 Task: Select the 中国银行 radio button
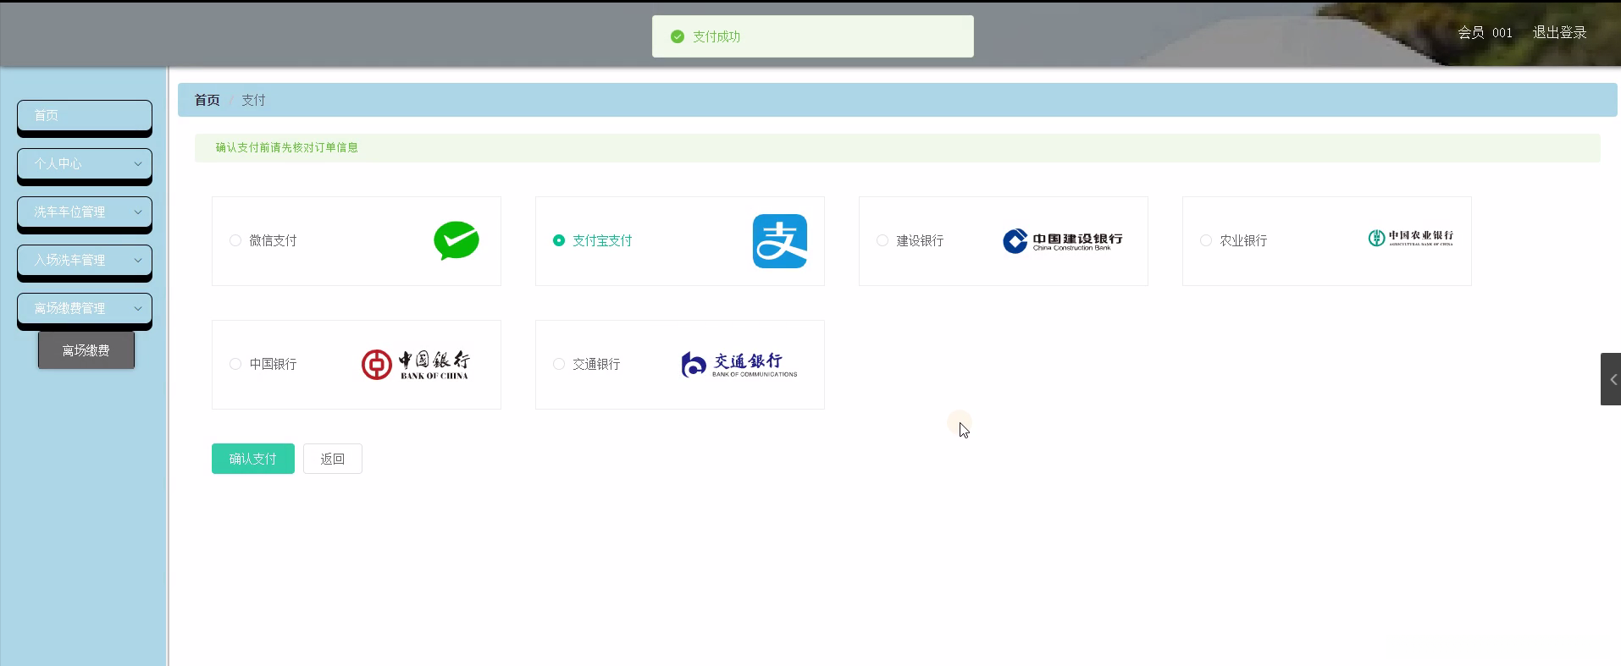coord(235,364)
